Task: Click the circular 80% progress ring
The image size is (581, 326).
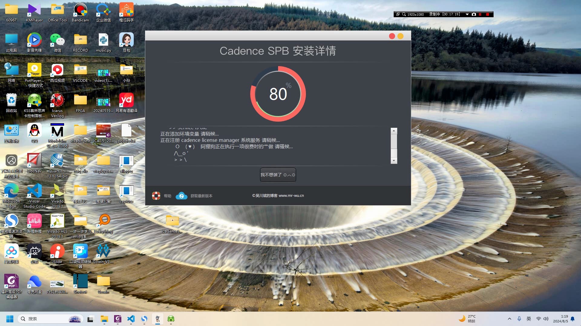Action: point(278,94)
